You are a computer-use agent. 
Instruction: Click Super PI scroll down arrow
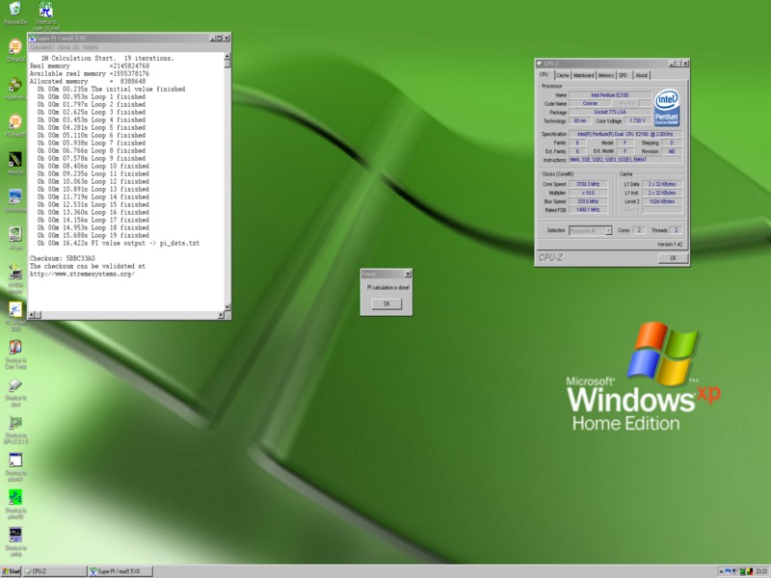click(x=227, y=307)
